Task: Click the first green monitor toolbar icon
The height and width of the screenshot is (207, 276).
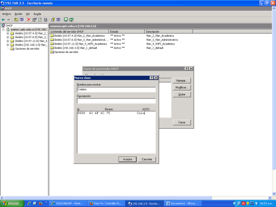Action: (x=66, y=19)
